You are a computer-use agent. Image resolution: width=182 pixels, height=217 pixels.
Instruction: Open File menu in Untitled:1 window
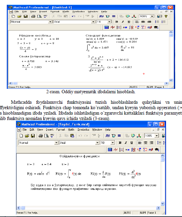(x=17, y=12)
